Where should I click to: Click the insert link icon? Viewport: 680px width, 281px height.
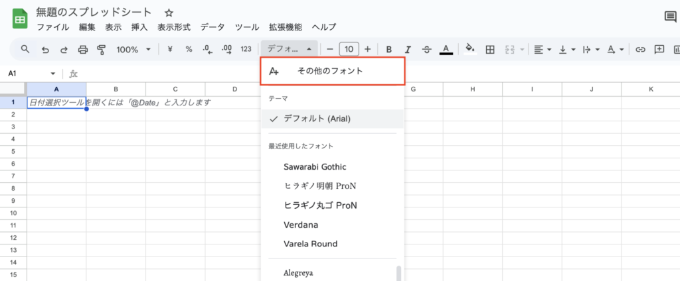[641, 49]
